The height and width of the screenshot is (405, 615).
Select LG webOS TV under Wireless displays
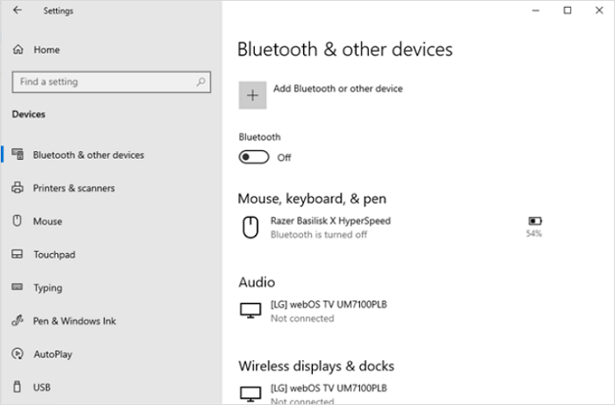pyautogui.click(x=329, y=388)
